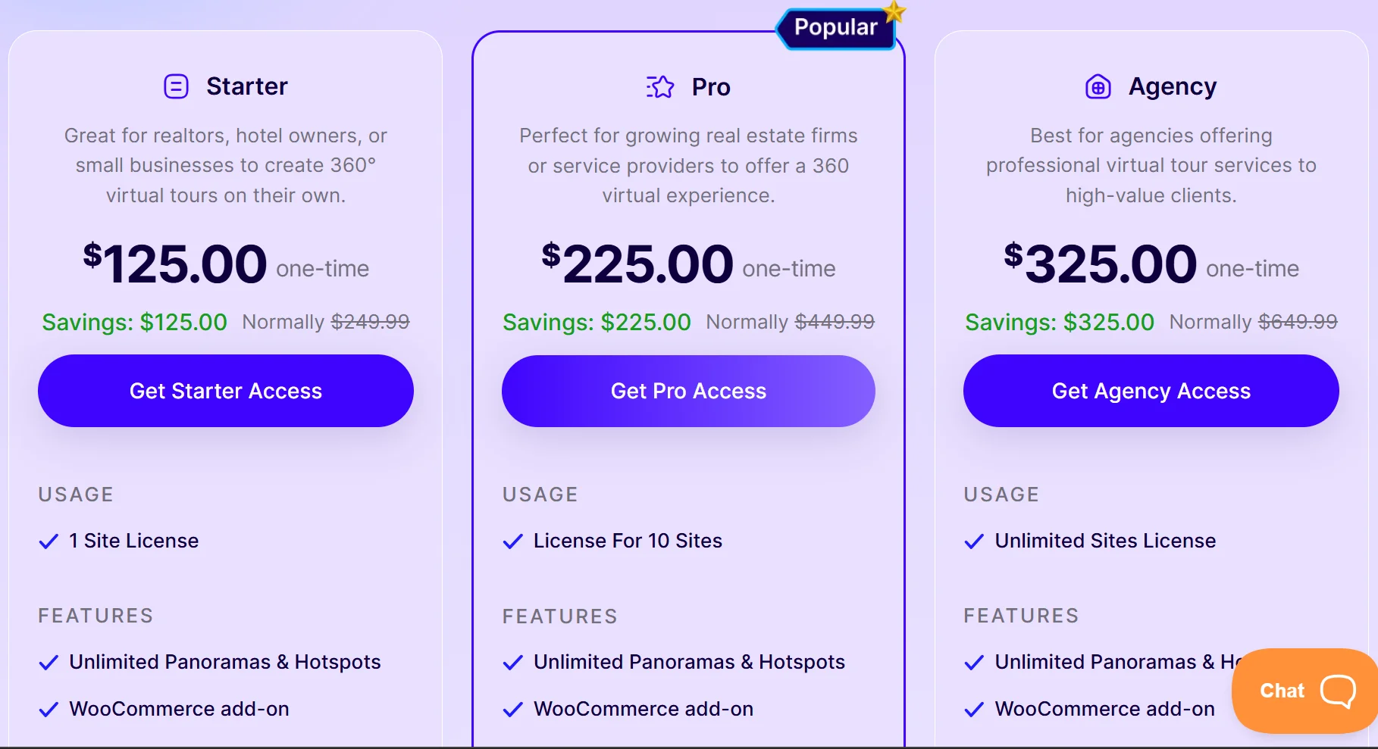Click the chat bubble icon
Viewport: 1378px width, 749px height.
[x=1338, y=691]
